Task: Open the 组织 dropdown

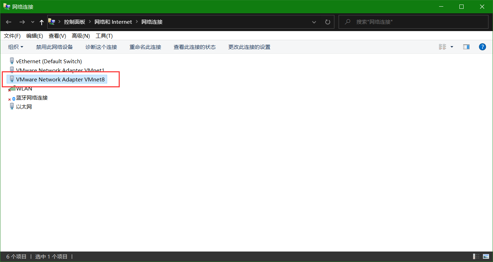Action: coord(16,47)
